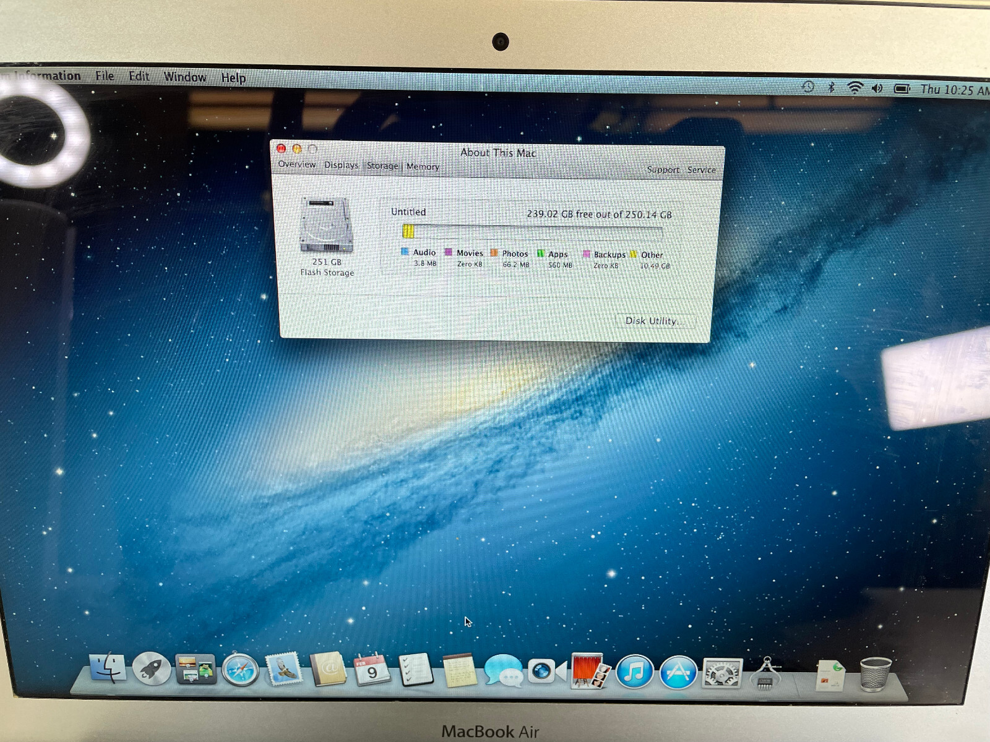Open the Trash in the Dock
This screenshot has height=742, width=990.
[876, 675]
